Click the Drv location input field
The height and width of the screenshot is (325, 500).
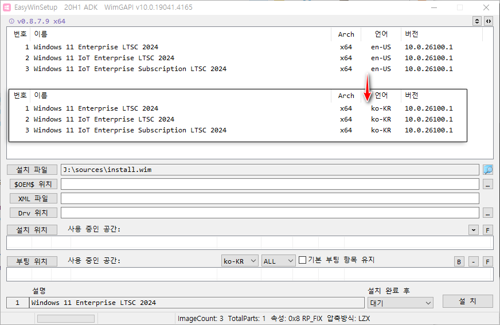click(269, 213)
